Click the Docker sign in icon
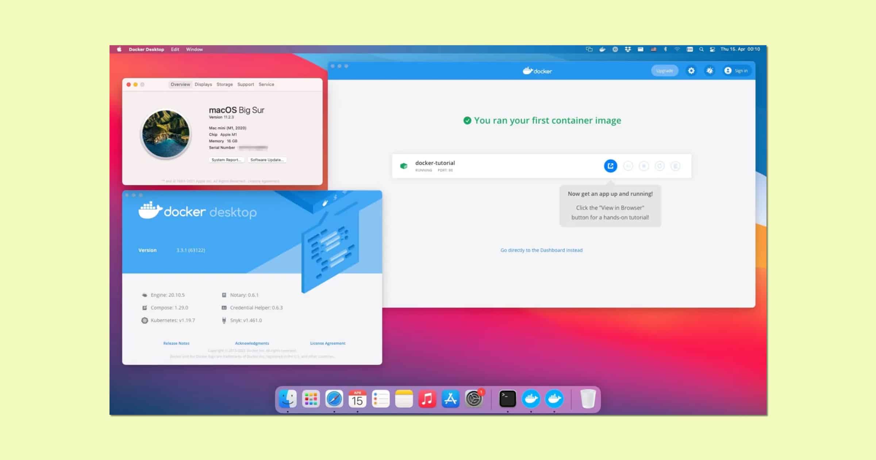This screenshot has width=876, height=460. tap(729, 71)
